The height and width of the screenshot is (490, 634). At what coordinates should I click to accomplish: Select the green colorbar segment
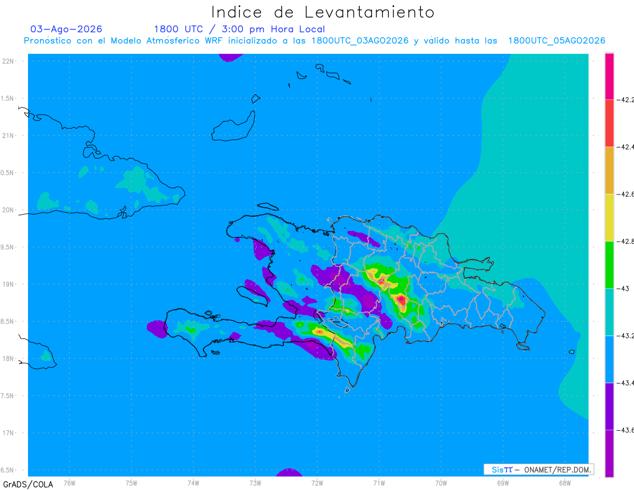coord(609,264)
